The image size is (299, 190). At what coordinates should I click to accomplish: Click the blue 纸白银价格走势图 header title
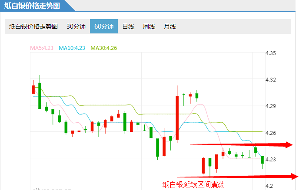click(33, 6)
